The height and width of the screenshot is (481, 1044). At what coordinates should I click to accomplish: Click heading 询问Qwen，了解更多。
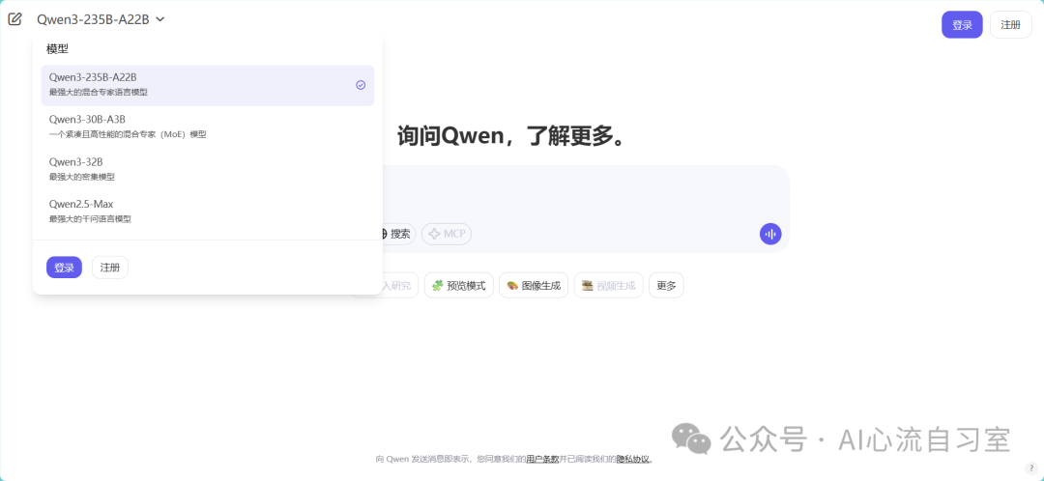(513, 136)
